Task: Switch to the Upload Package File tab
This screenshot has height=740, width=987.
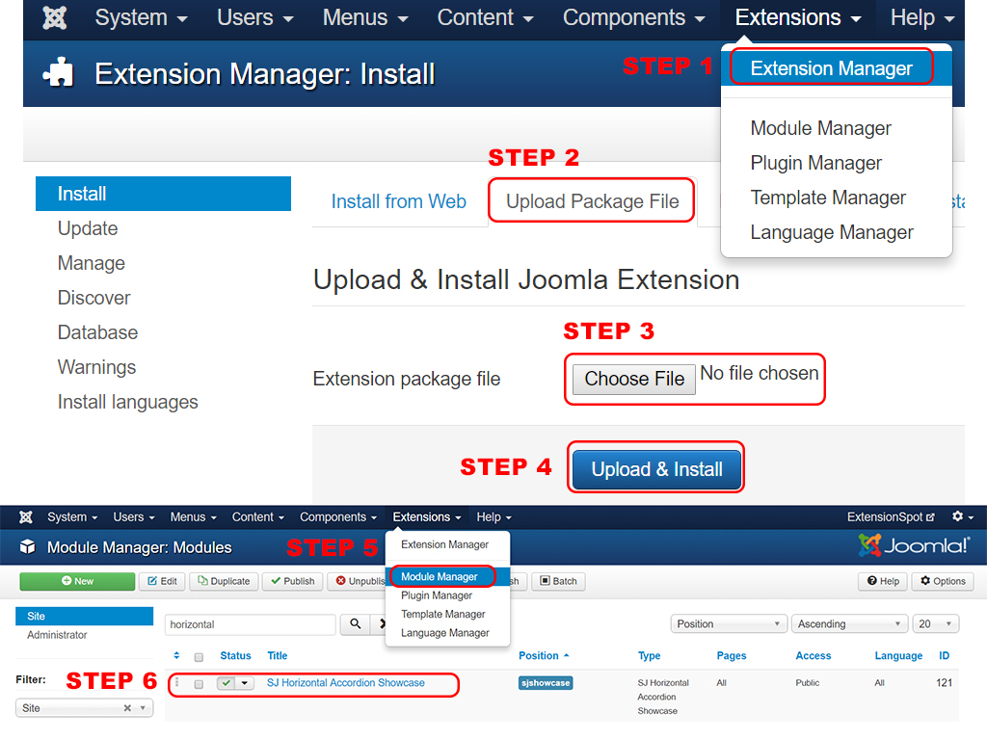Action: [592, 201]
